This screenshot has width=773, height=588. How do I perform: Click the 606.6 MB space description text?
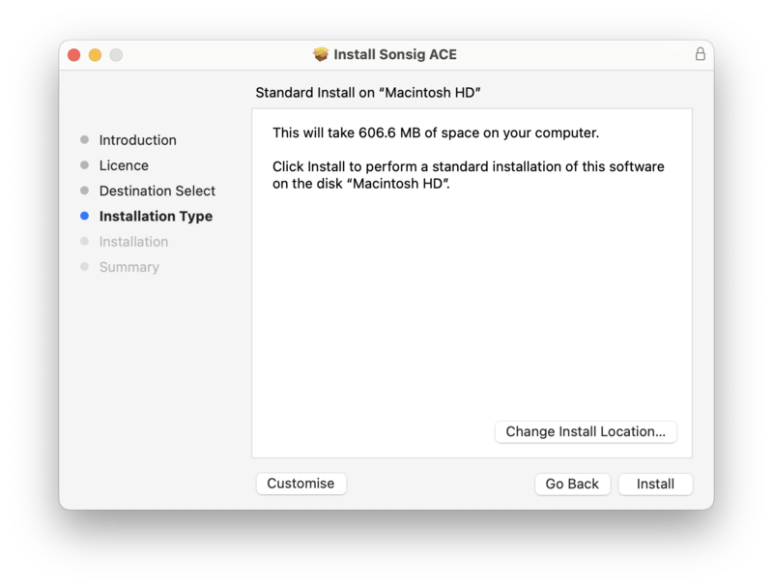tap(436, 132)
